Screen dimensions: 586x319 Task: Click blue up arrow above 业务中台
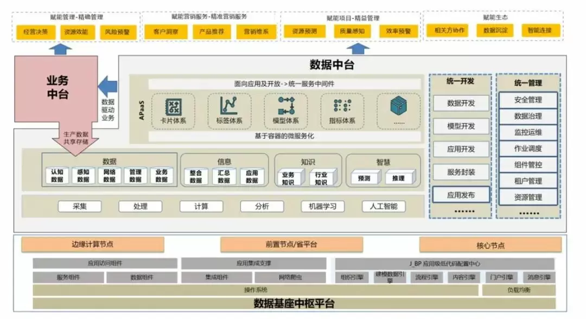(x=60, y=49)
